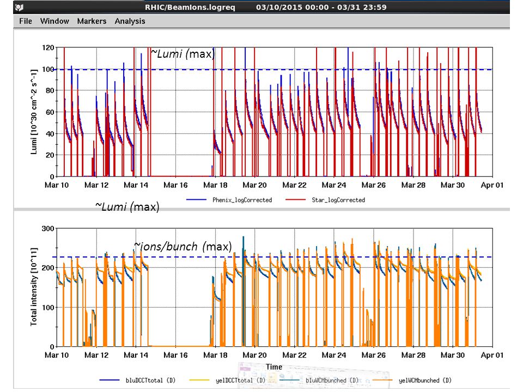Click the blue line swatch for Phenix_logCorrected
Viewport: 523px width, 392px height.
pos(196,200)
